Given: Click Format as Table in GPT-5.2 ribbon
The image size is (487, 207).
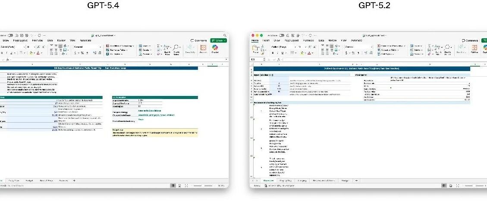Looking at the screenshot, I should (x=388, y=50).
